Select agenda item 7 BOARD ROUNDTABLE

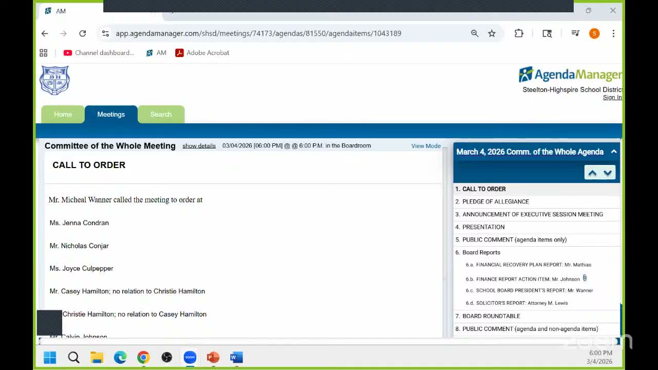click(x=537, y=316)
